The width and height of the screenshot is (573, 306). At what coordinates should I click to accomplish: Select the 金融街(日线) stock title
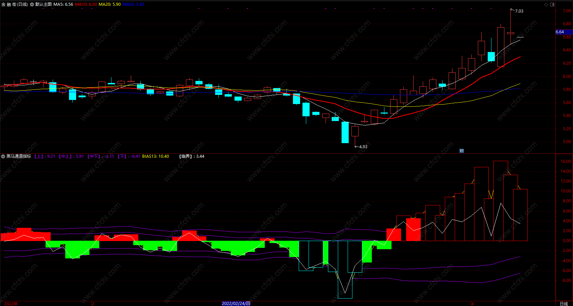(x=15, y=4)
